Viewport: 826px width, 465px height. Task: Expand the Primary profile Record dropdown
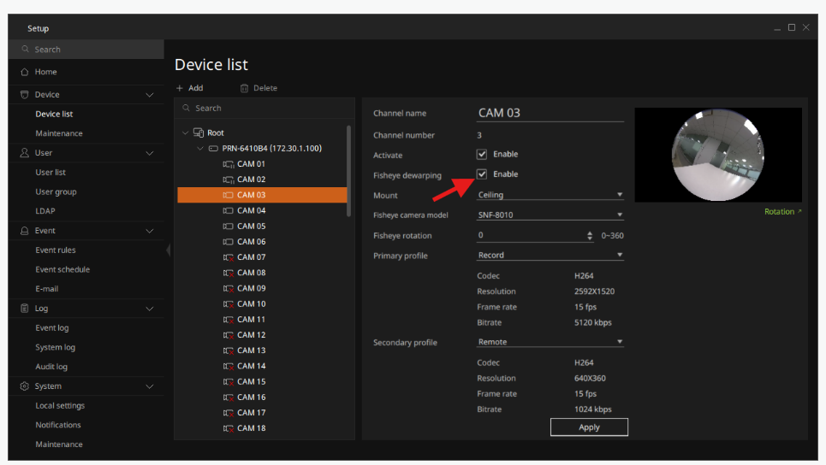pyautogui.click(x=550, y=256)
